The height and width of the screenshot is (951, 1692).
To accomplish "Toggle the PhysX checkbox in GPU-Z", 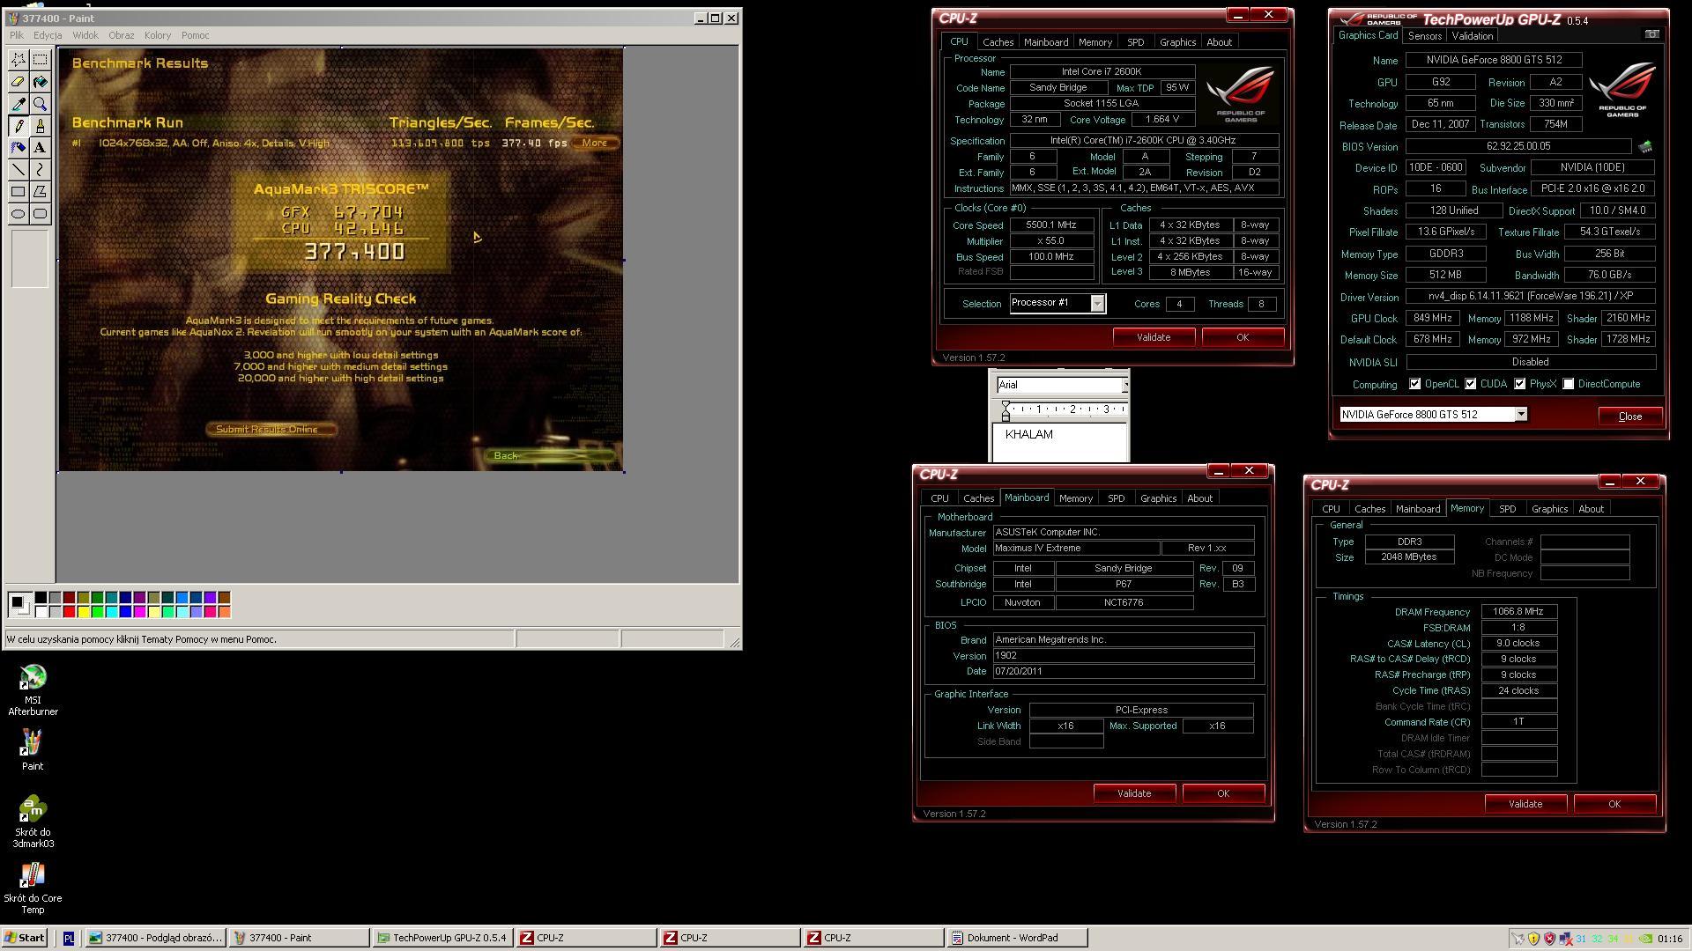I will click(1519, 384).
